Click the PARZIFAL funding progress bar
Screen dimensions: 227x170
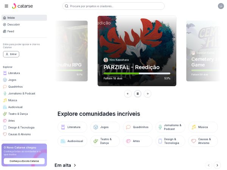[137, 73]
